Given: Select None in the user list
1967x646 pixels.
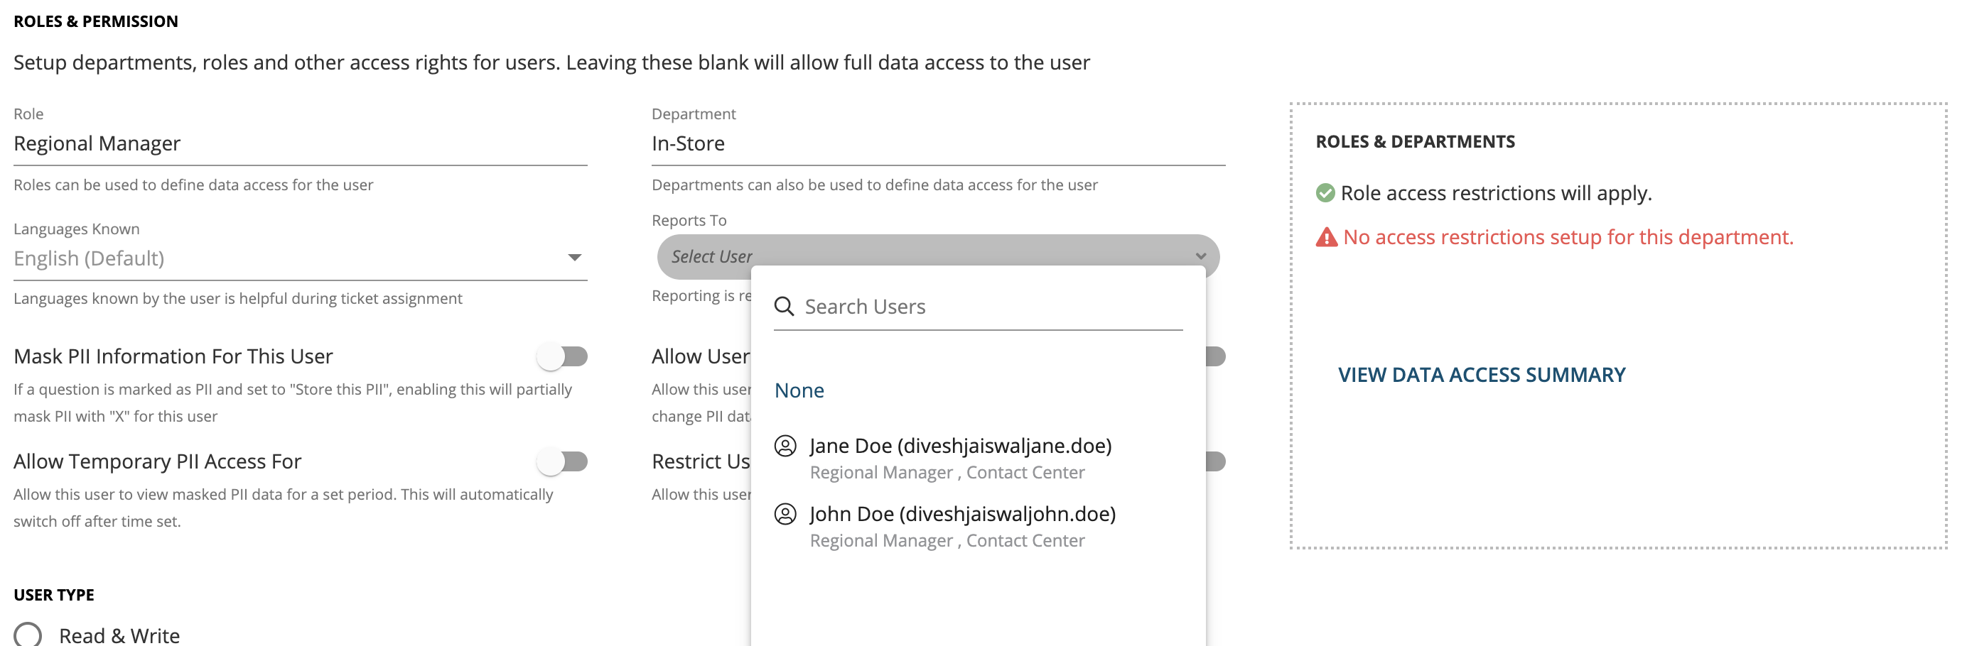Looking at the screenshot, I should click(799, 390).
